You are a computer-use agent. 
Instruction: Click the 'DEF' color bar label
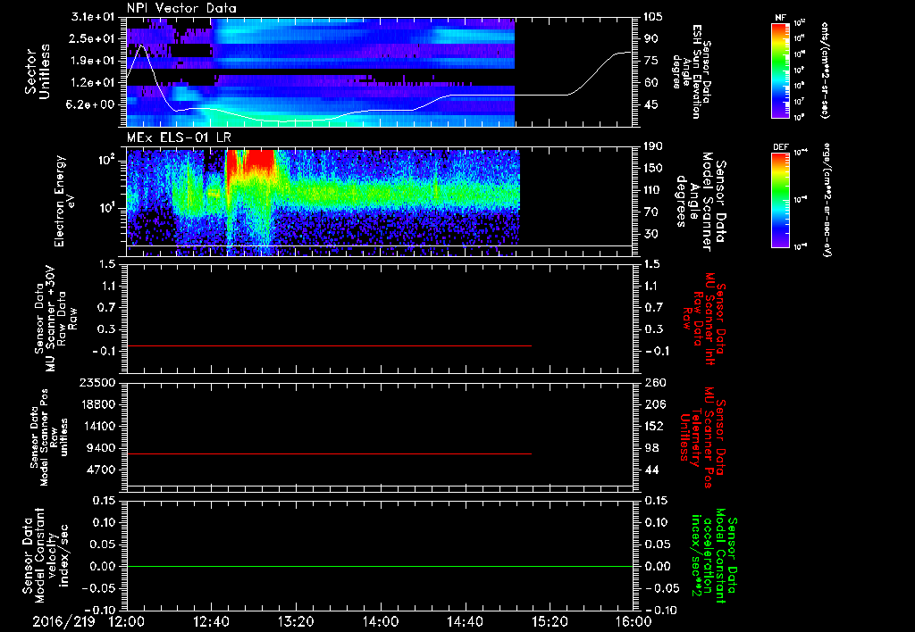pos(780,147)
